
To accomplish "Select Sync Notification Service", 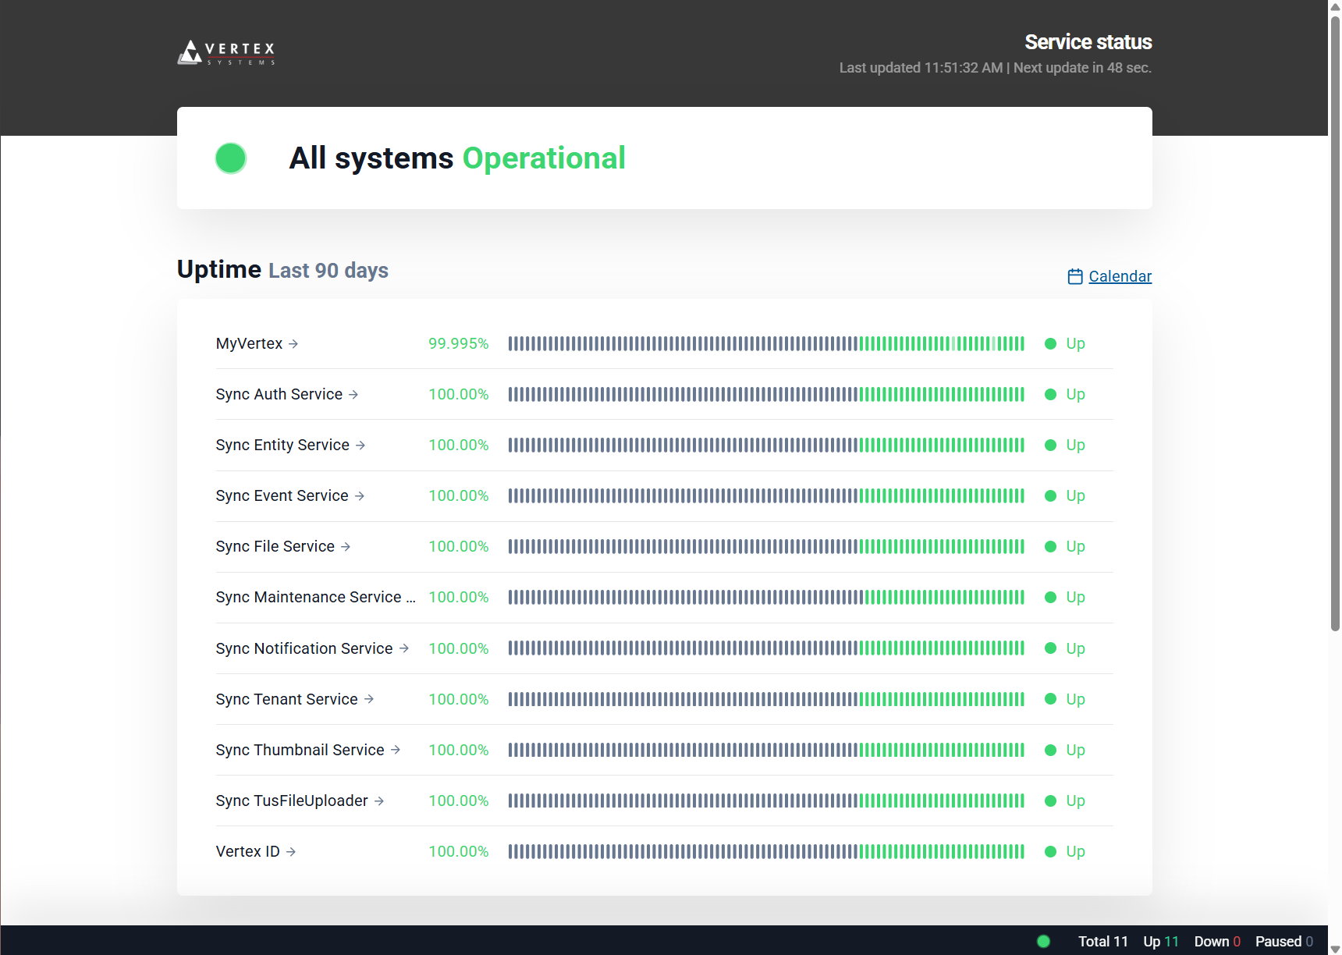I will pyautogui.click(x=304, y=648).
